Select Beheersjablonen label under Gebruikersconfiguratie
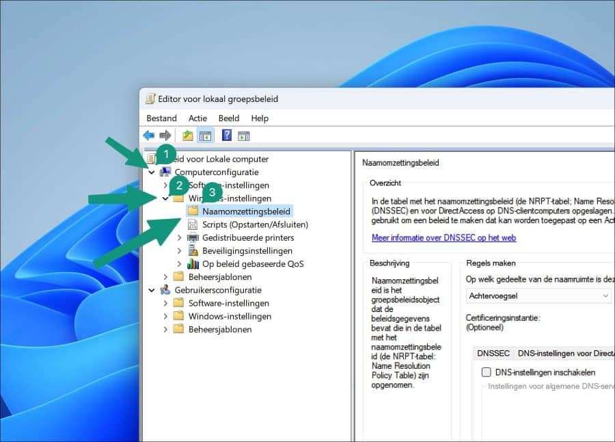This screenshot has height=442, width=615. click(220, 329)
